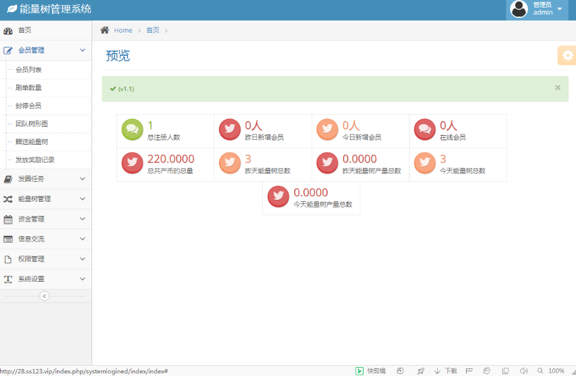Screen dimensions: 576x376
Task: Open the admin account dropdown arrow
Action: coord(559,9)
